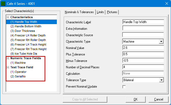Select (6) Freezer LH Track Height
The image size is (171, 105).
tap(28, 44)
